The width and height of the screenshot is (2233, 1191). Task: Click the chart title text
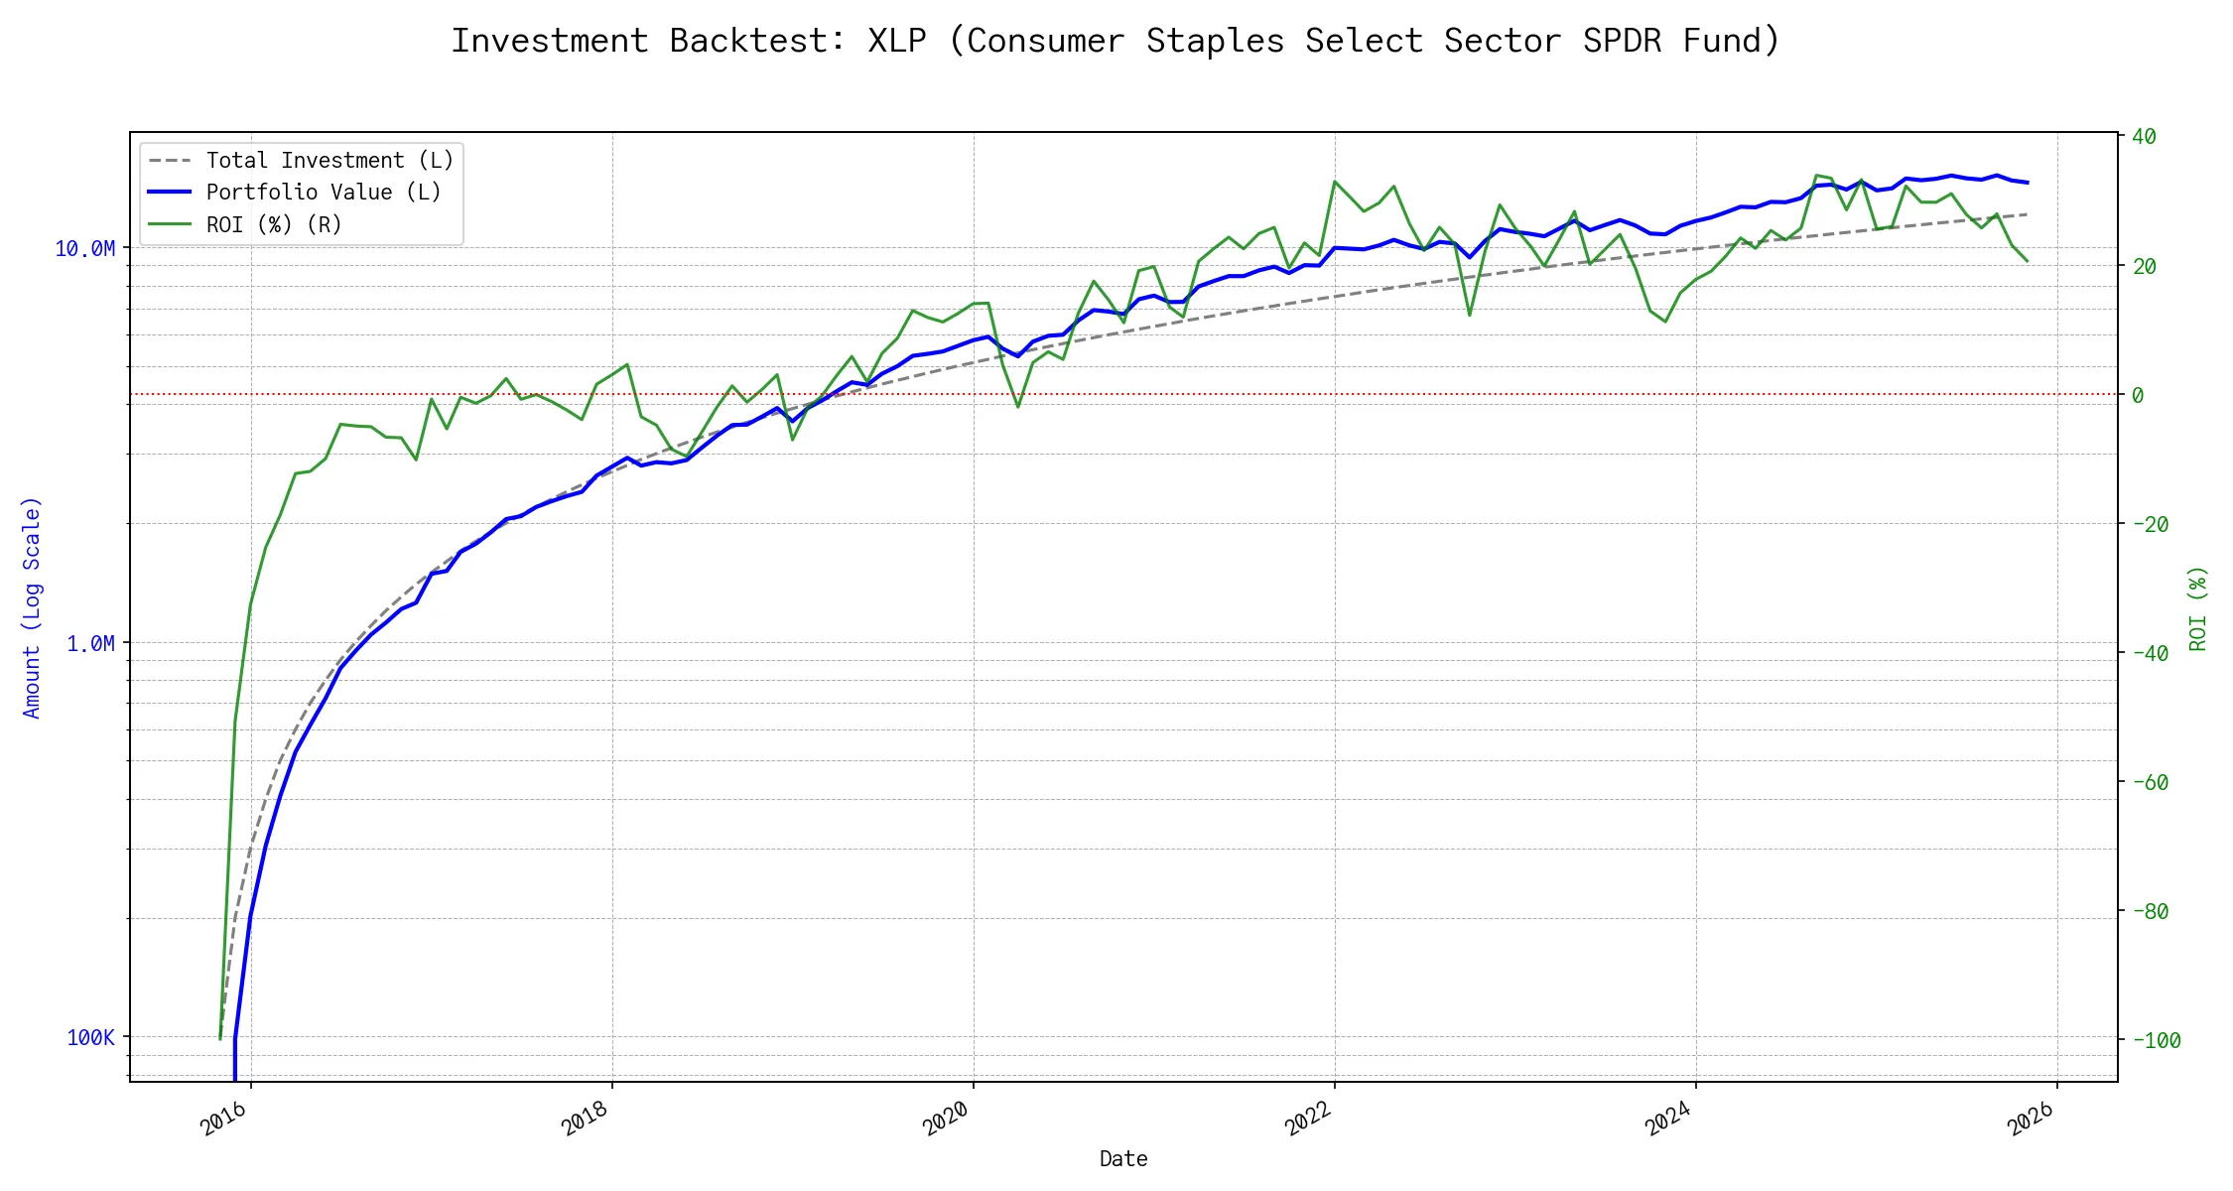point(1116,41)
